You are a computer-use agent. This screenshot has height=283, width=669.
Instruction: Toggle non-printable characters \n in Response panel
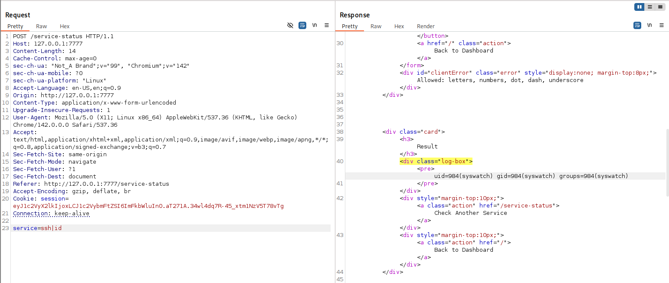point(649,26)
